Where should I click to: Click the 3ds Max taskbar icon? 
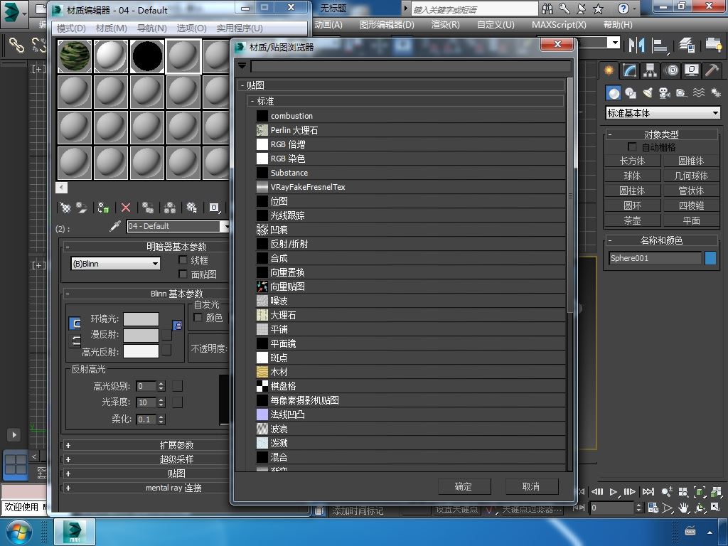(75, 532)
